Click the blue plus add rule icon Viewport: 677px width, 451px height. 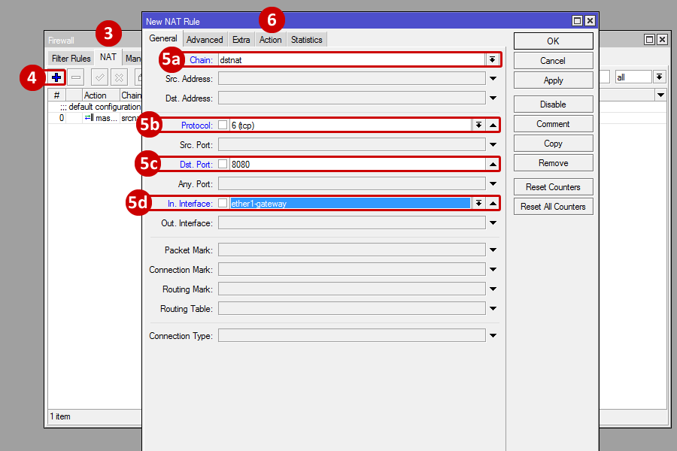[56, 77]
